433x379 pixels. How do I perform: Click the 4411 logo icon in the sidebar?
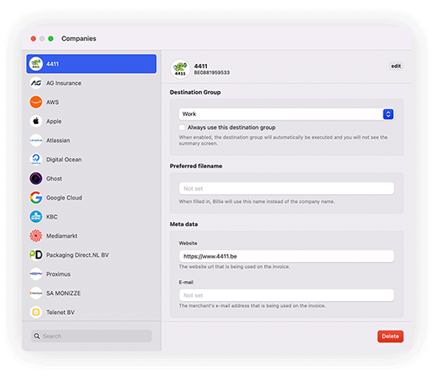point(36,64)
